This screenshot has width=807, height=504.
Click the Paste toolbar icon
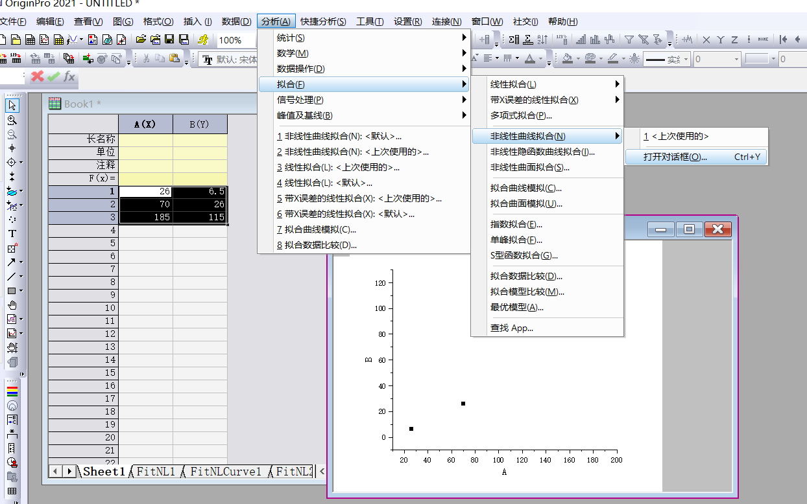tap(174, 58)
